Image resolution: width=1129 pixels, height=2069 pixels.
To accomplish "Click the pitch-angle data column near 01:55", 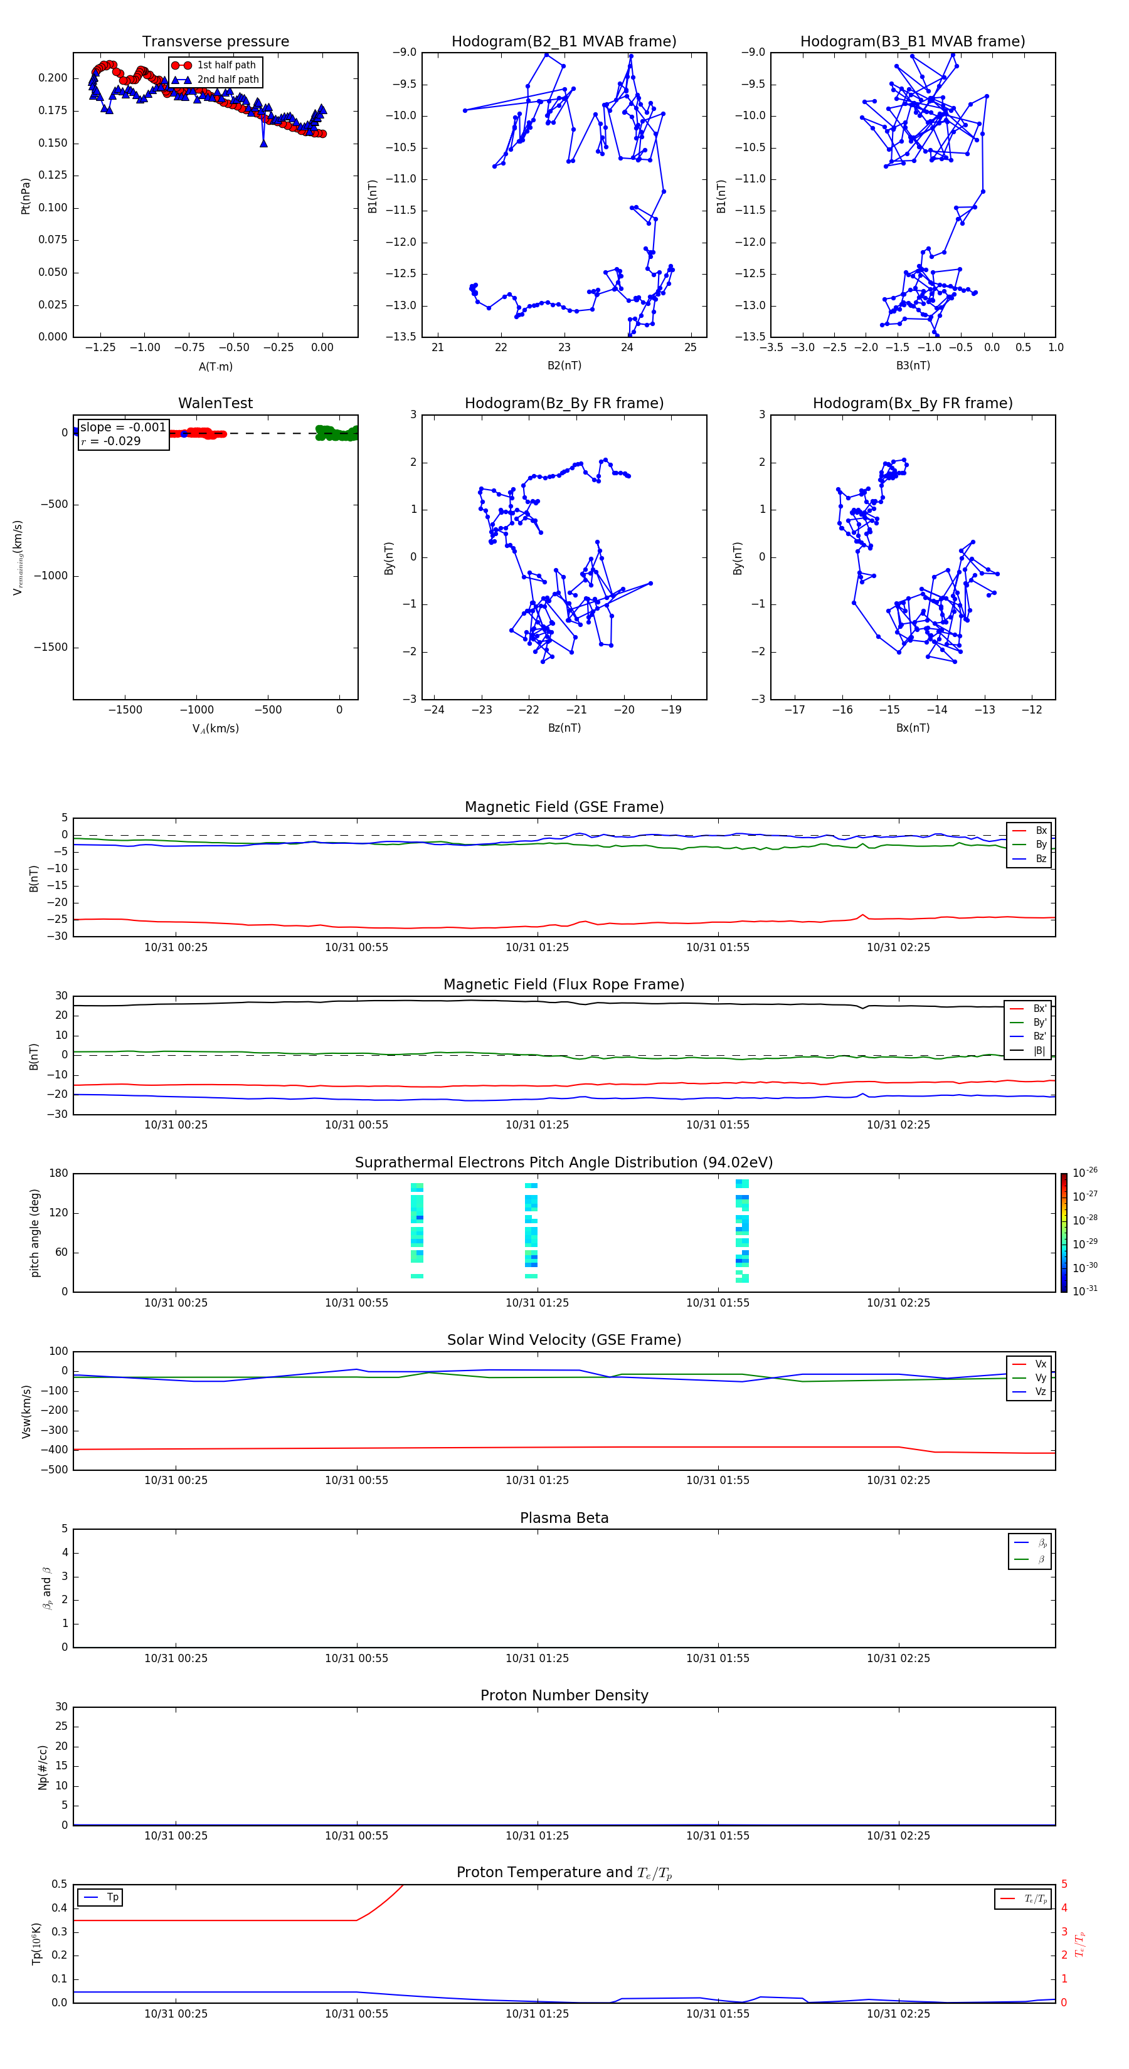I will click(x=743, y=1231).
